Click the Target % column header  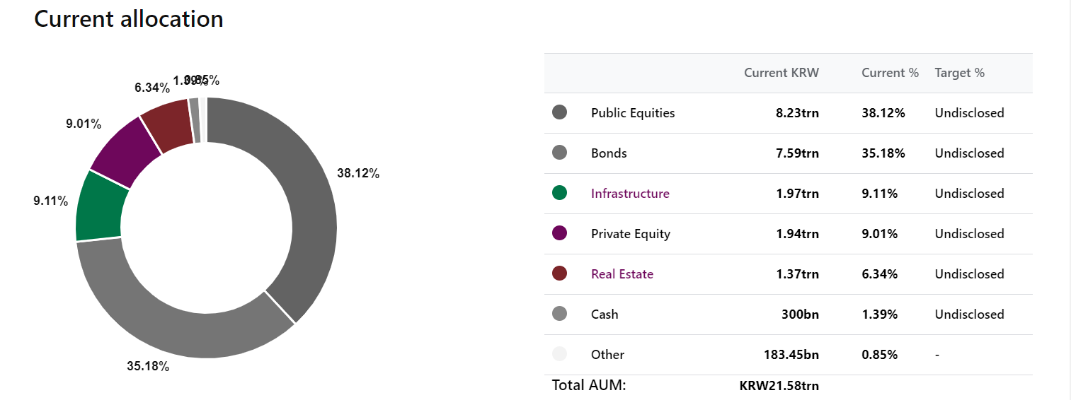click(x=959, y=73)
